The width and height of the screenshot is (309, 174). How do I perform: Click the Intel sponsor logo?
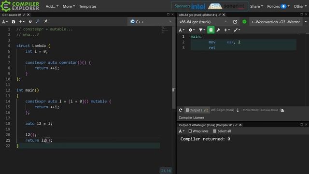coord(198,6)
